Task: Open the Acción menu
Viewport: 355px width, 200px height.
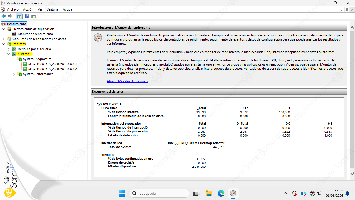Action: click(28, 9)
